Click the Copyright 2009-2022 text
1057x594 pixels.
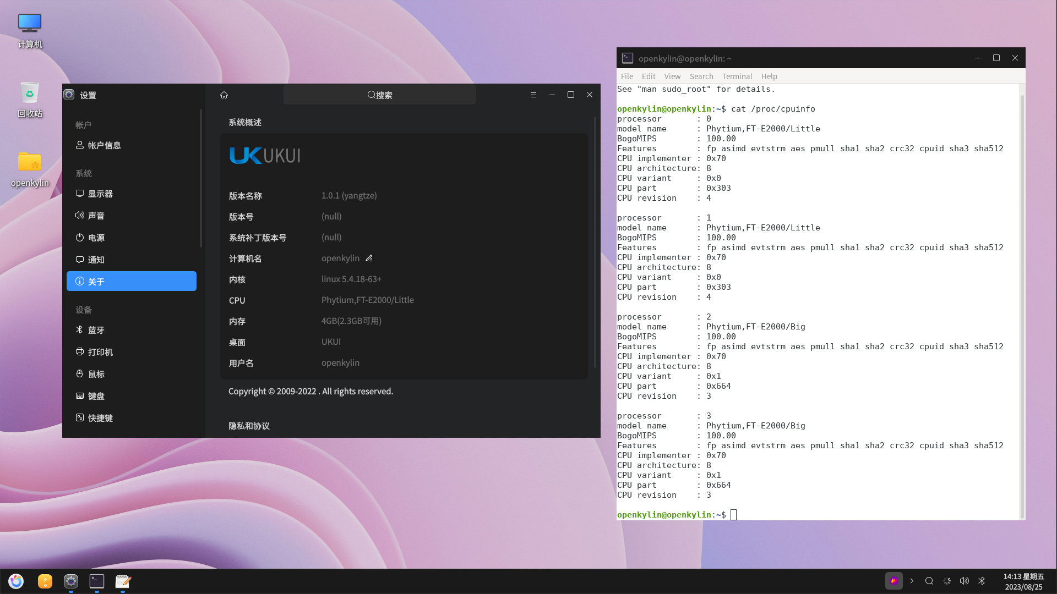(x=311, y=391)
